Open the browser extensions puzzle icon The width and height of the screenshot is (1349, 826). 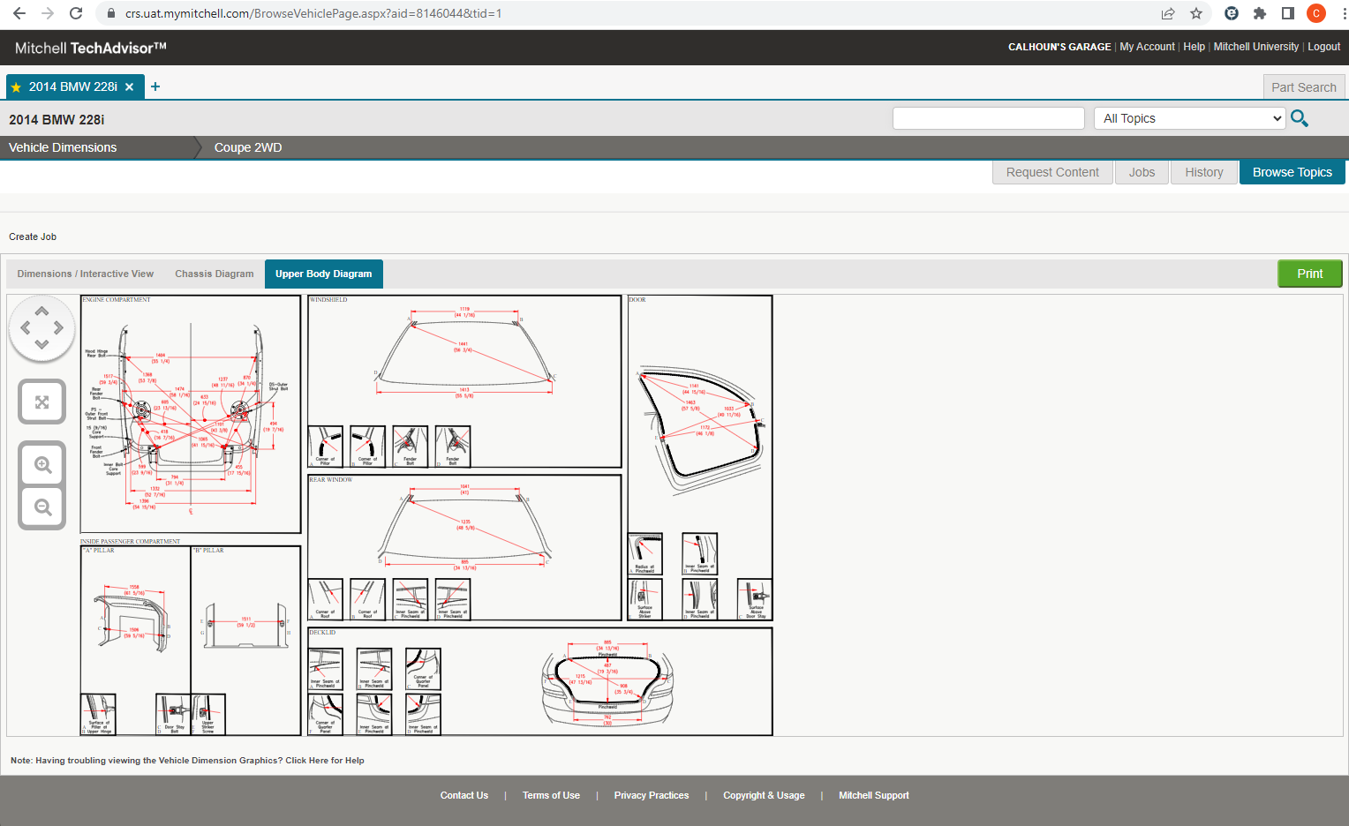coord(1260,13)
